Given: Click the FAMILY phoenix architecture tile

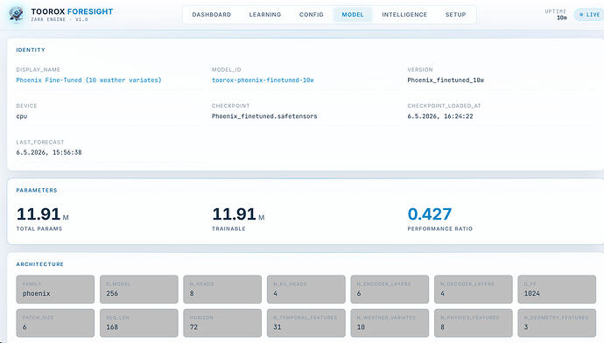Looking at the screenshot, I should tap(55, 289).
